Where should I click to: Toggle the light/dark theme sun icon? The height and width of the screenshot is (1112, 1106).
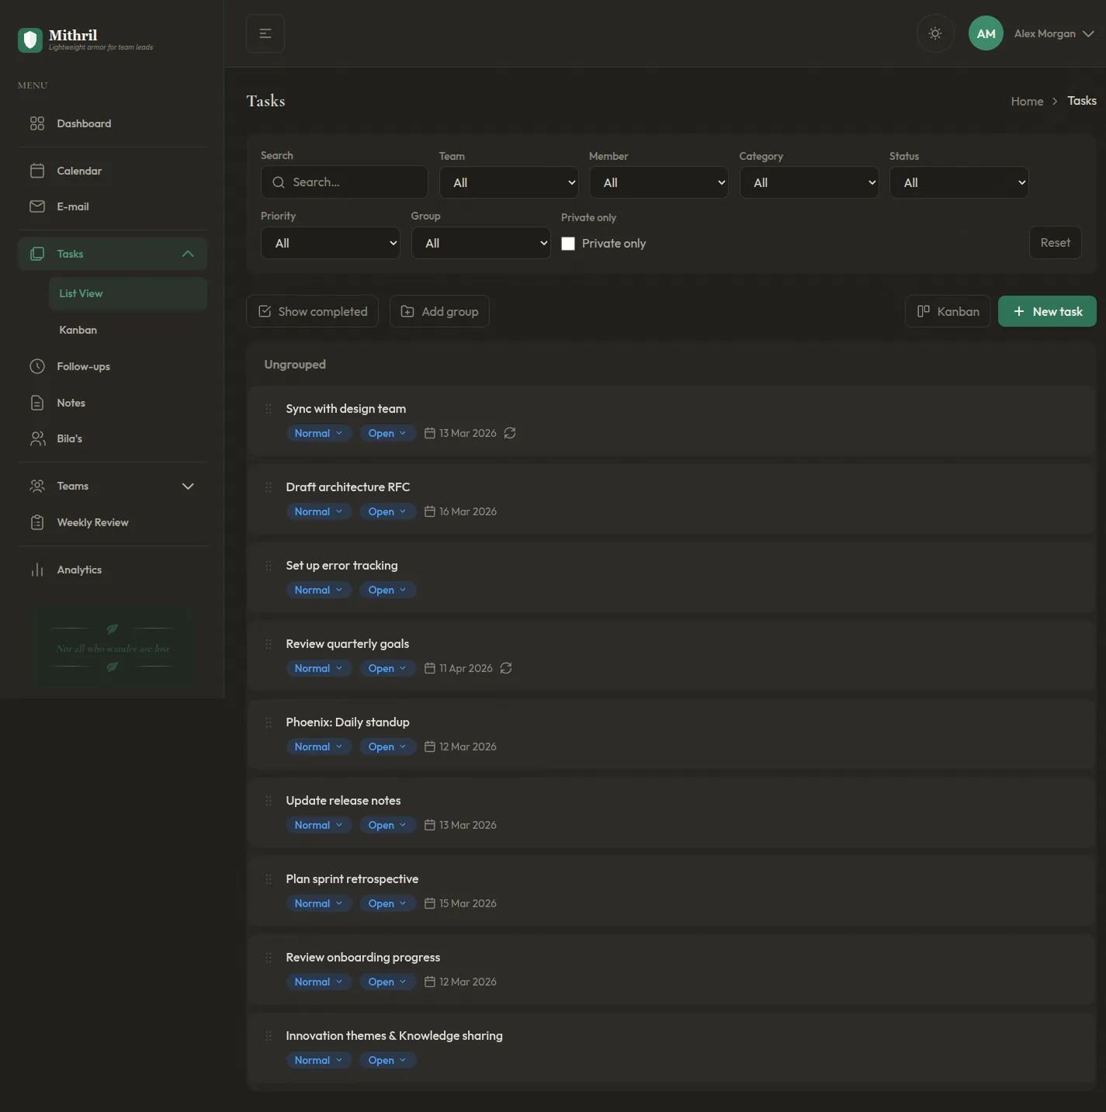[x=935, y=33]
